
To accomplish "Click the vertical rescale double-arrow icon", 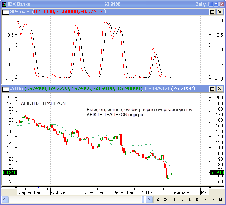I will pos(175,200).
